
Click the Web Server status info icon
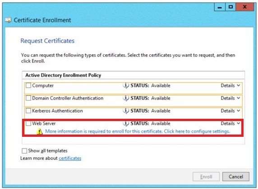126,123
